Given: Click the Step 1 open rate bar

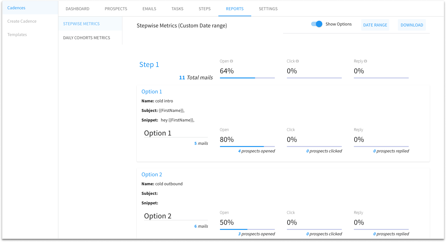Looking at the screenshot, I should (x=247, y=78).
